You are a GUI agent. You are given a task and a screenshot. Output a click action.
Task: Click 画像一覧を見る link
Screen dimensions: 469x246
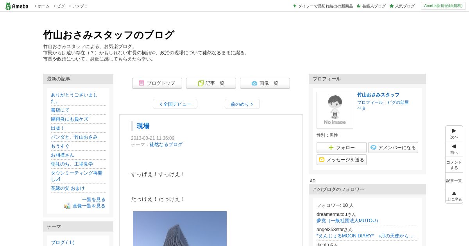(x=89, y=206)
